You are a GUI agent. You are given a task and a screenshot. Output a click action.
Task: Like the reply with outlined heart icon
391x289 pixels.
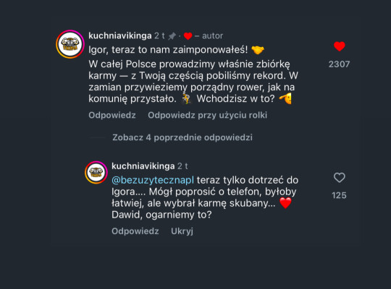pyautogui.click(x=340, y=178)
